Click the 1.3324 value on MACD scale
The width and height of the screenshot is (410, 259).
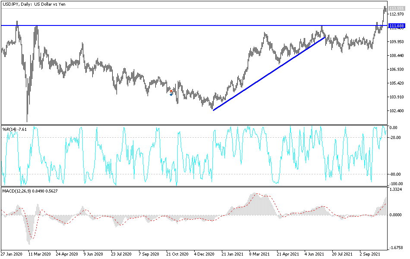[396, 190]
